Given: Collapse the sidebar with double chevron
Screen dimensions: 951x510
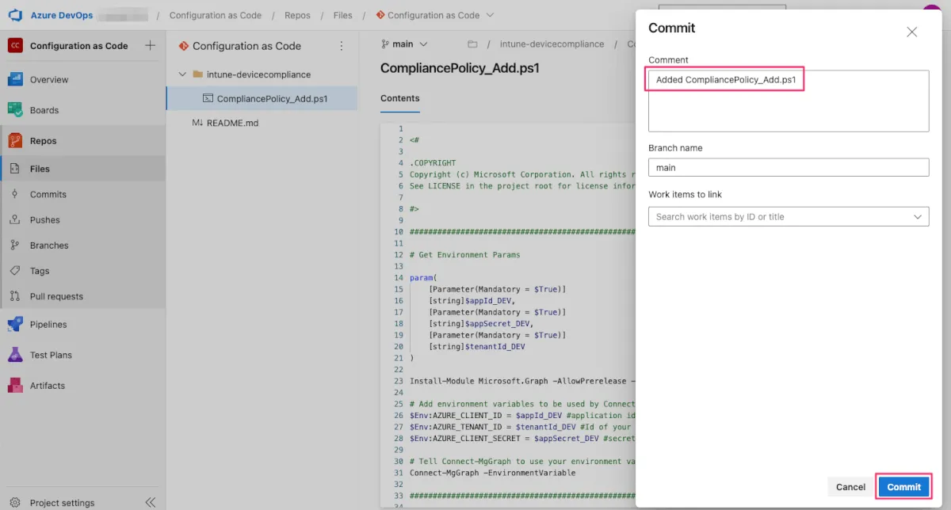Looking at the screenshot, I should tap(150, 502).
